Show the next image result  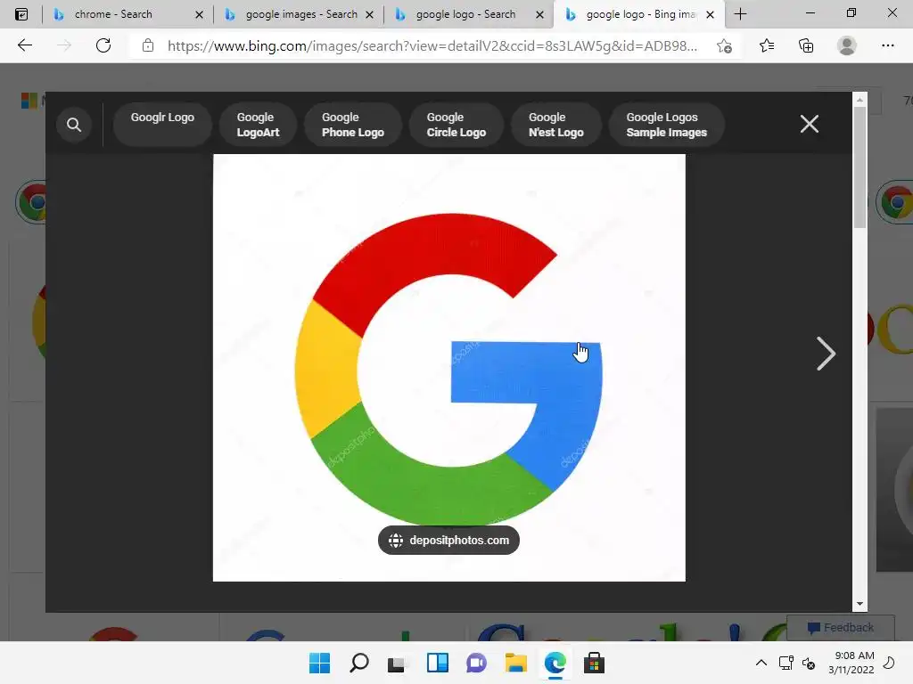[x=825, y=354]
